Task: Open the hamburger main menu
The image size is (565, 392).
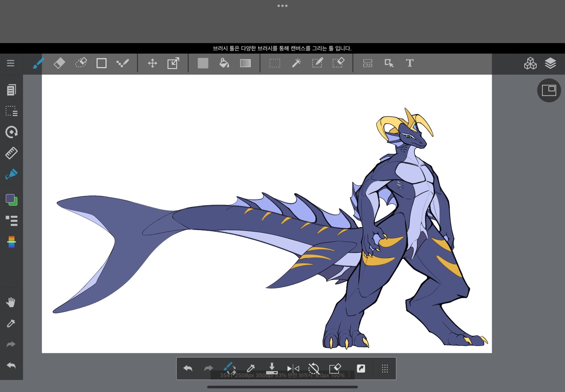Action: pyautogui.click(x=11, y=63)
